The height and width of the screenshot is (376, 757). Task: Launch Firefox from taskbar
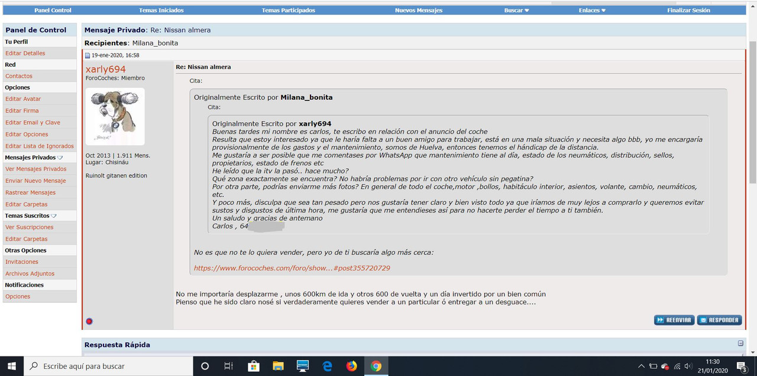352,366
